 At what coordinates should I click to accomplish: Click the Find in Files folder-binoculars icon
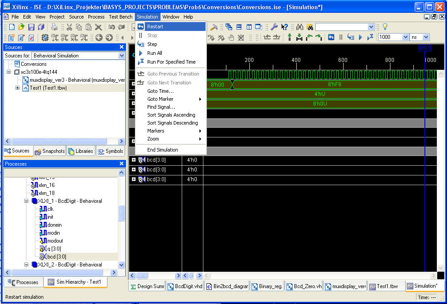coord(310,27)
